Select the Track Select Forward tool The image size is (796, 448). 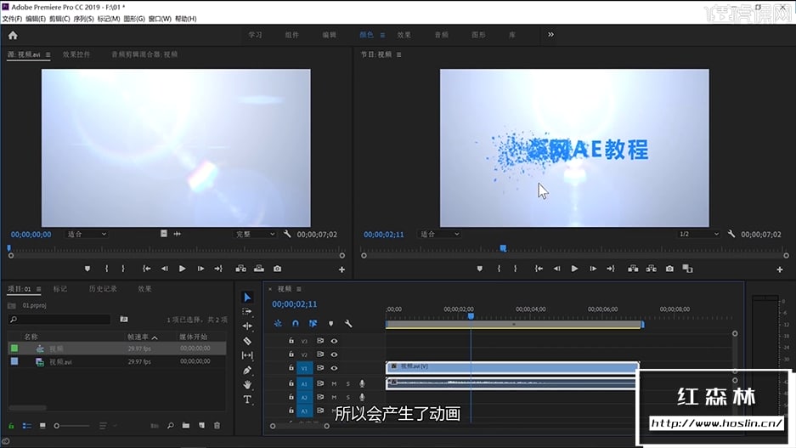point(247,311)
